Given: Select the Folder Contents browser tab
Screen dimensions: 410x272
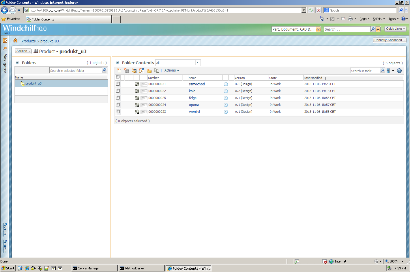Looking at the screenshot, I should 68,19.
